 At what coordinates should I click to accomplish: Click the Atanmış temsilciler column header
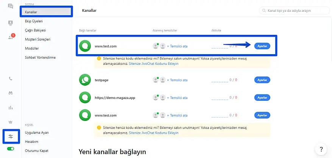pyautogui.click(x=165, y=30)
